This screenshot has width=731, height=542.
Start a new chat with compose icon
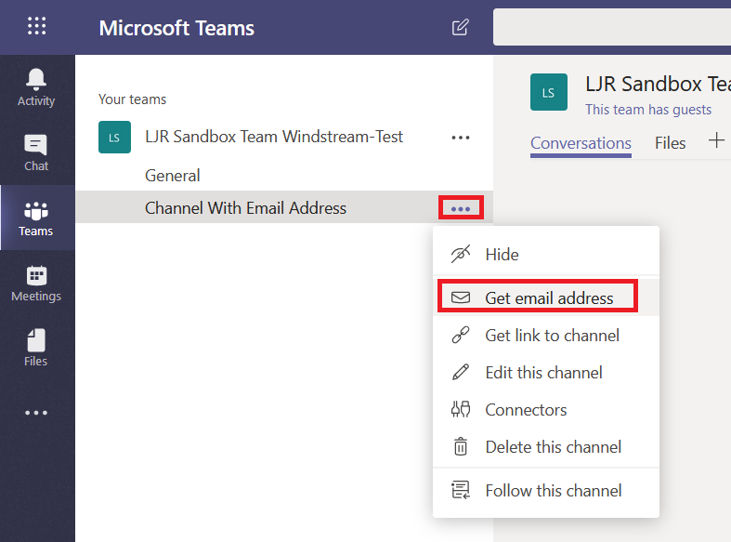460,28
